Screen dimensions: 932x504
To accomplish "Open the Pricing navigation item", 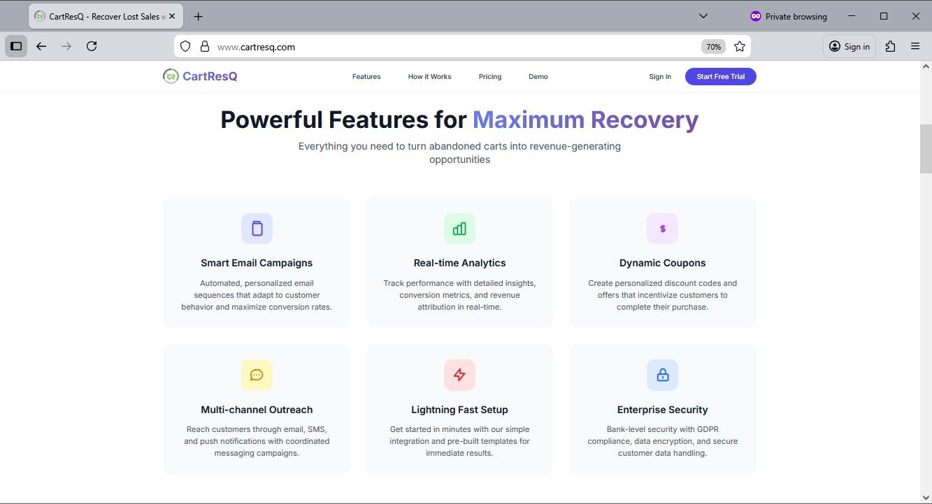I will click(489, 76).
